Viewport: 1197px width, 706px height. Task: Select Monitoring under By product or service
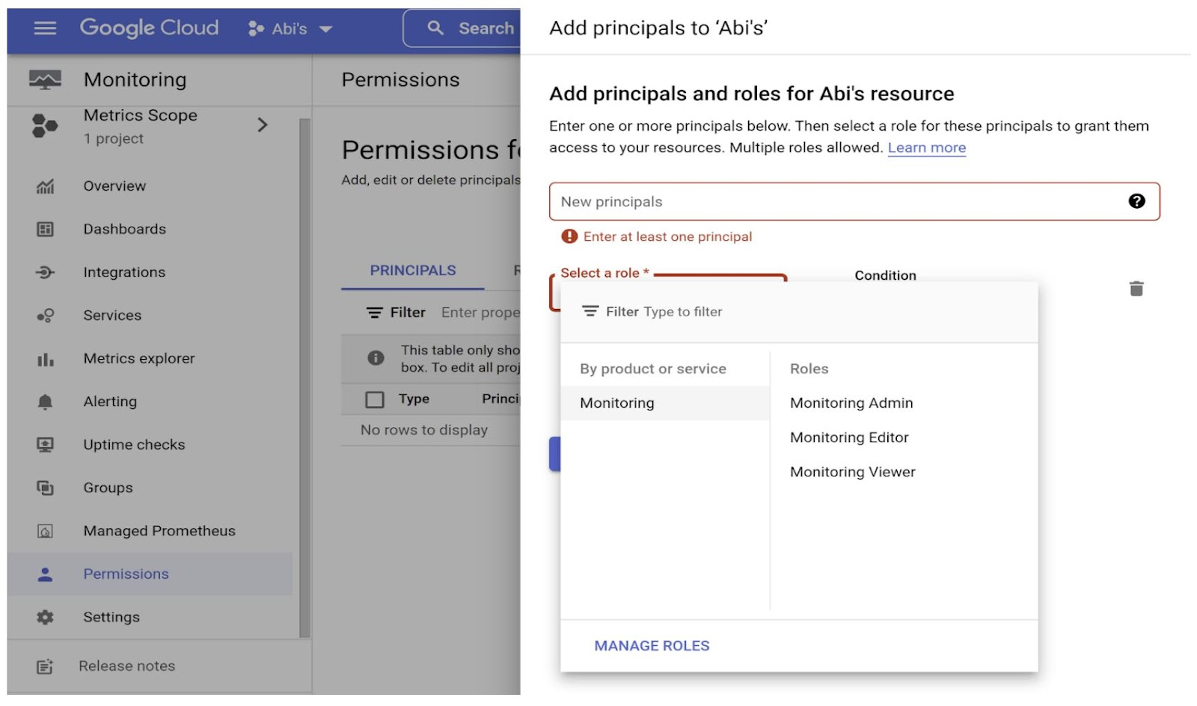[665, 403]
